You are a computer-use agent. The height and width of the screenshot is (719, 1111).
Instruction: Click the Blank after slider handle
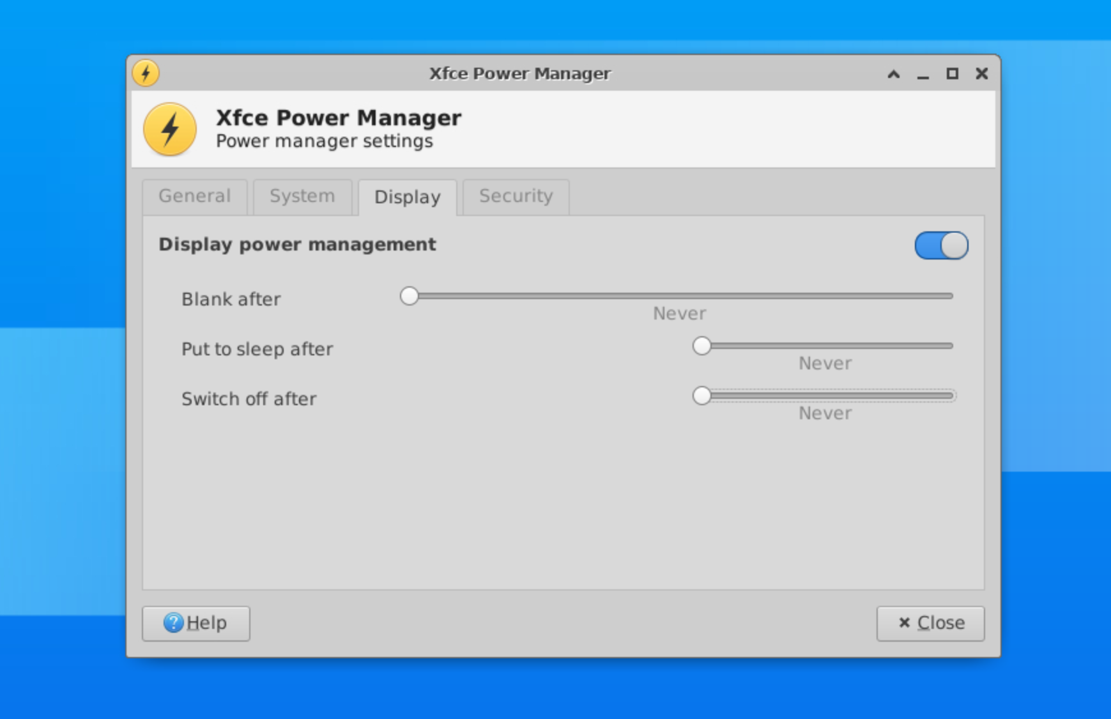[x=410, y=296]
